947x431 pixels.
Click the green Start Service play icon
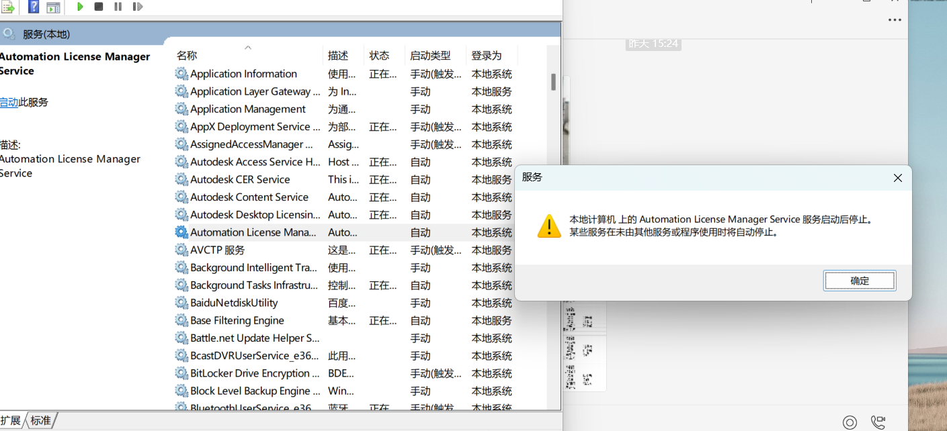click(80, 7)
